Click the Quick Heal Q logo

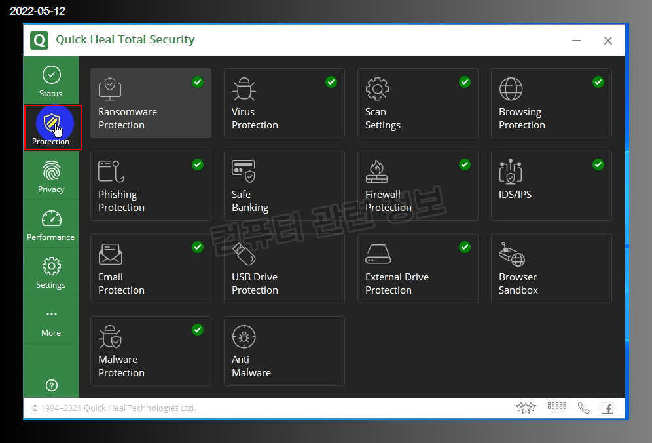(x=39, y=41)
